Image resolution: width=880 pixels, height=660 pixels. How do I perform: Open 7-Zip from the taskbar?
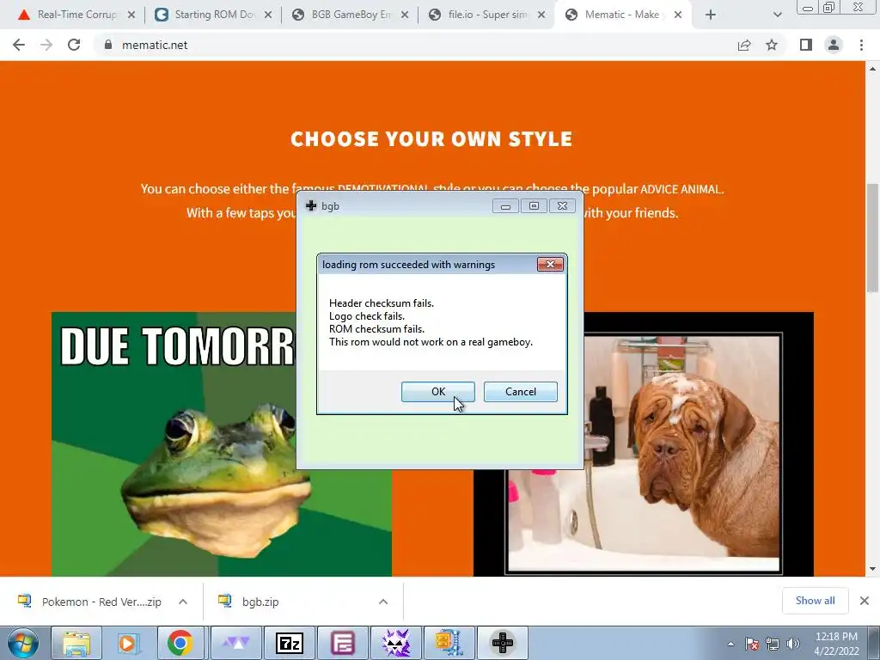(290, 643)
